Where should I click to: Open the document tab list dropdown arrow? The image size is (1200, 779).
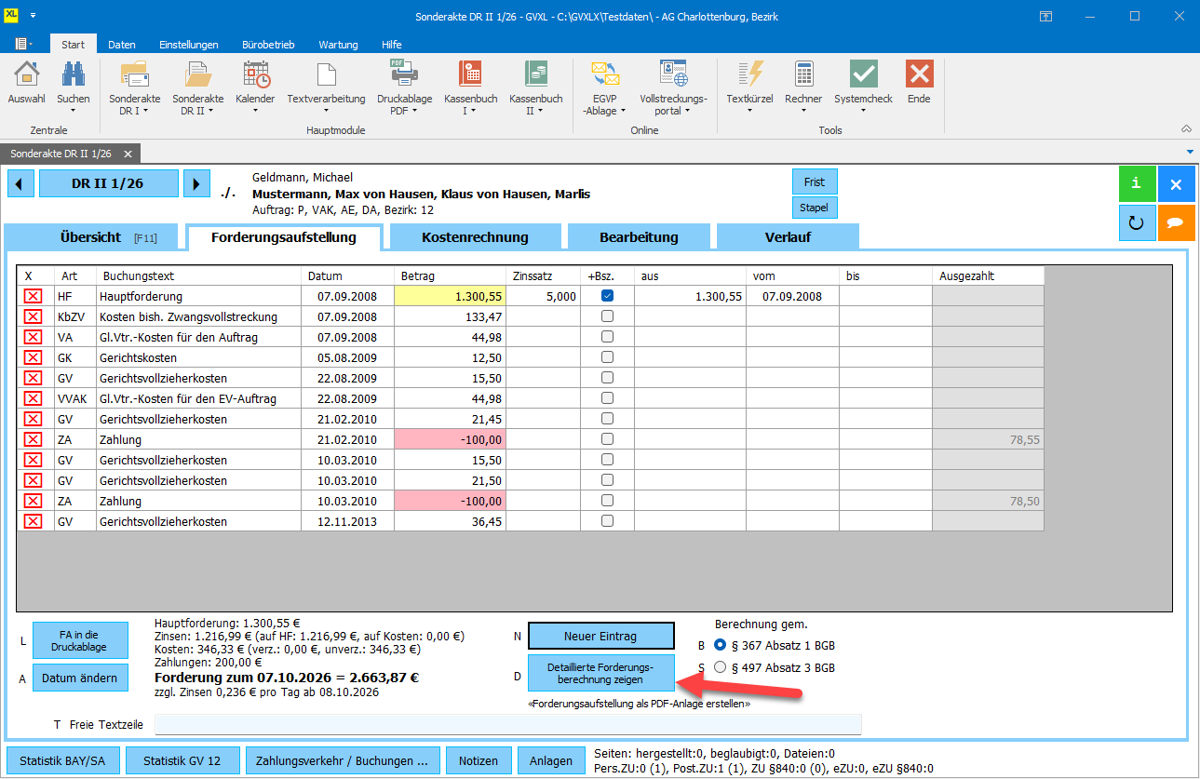1190,152
